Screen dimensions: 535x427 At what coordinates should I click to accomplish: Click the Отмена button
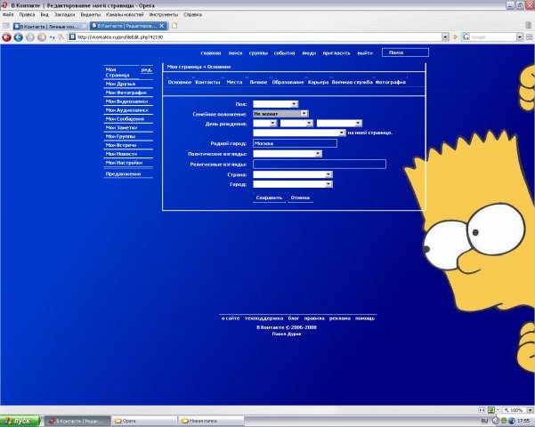tap(300, 197)
